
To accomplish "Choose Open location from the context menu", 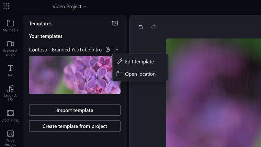I will point(140,74).
